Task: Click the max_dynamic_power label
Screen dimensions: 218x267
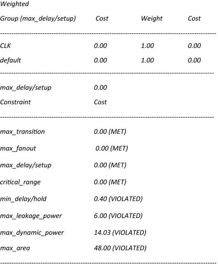Action: (32, 233)
